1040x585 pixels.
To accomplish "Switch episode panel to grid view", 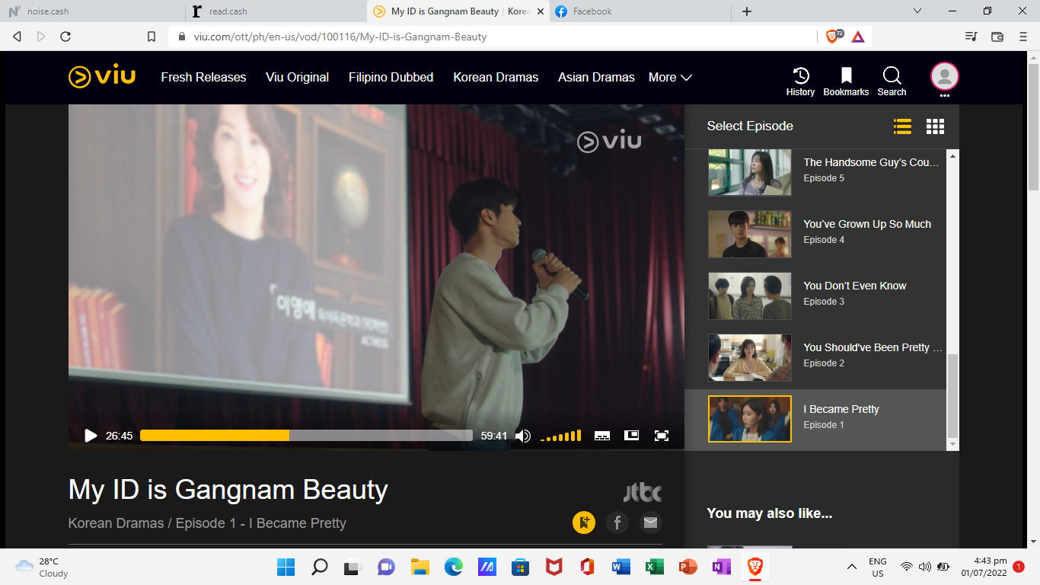I will [935, 126].
